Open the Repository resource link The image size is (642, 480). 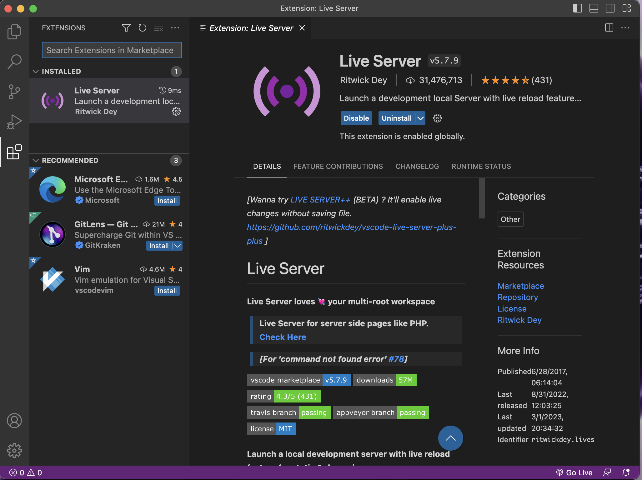point(518,297)
